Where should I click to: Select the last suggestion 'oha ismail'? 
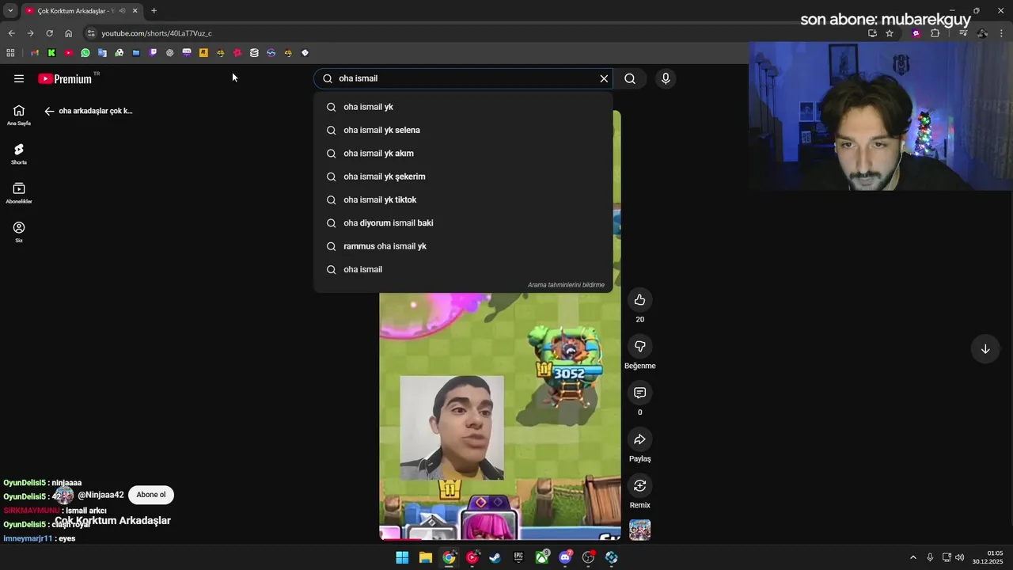coord(463,269)
